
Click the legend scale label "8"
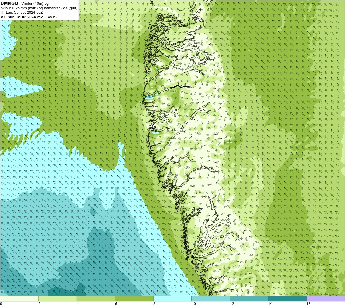tap(154, 304)
